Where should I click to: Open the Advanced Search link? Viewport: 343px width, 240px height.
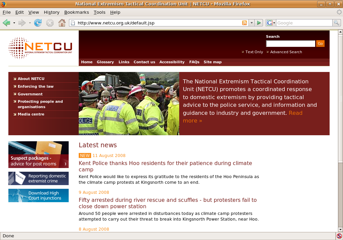point(286,52)
